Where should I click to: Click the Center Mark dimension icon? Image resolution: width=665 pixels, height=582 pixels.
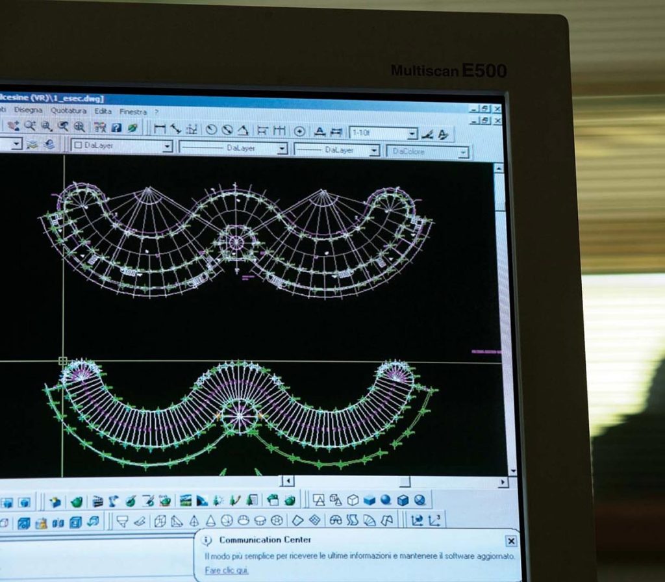pyautogui.click(x=299, y=131)
